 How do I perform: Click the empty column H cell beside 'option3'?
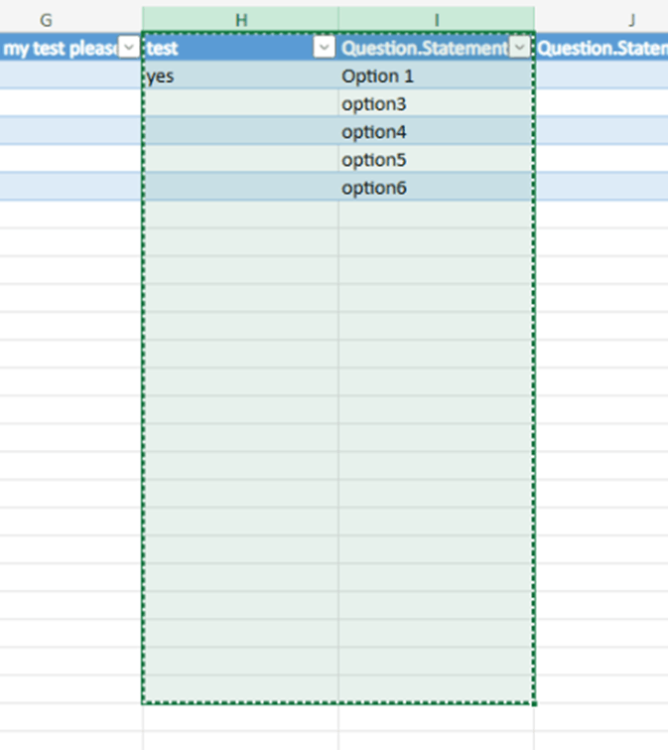240,103
